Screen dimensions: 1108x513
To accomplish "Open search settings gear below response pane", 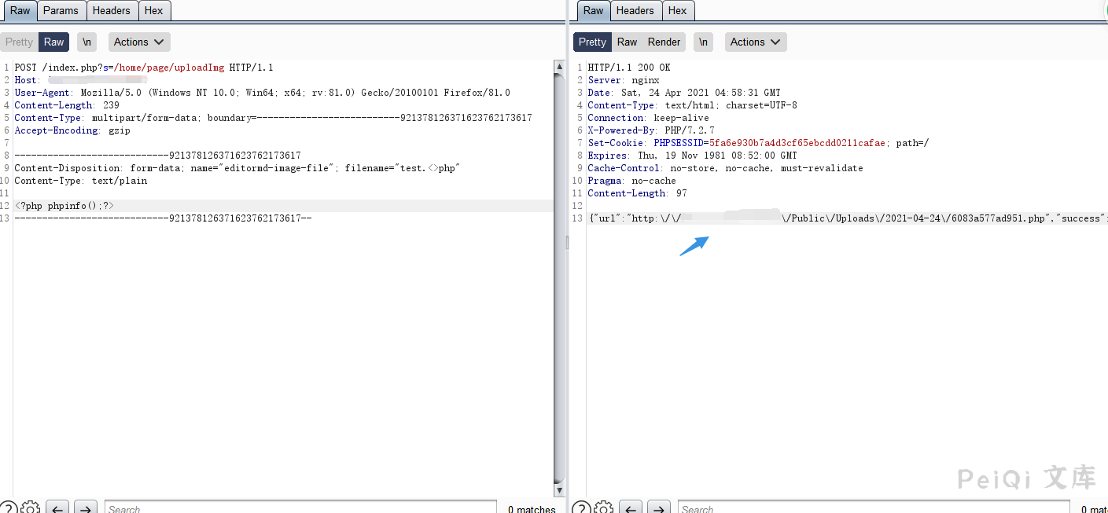I will [x=603, y=508].
